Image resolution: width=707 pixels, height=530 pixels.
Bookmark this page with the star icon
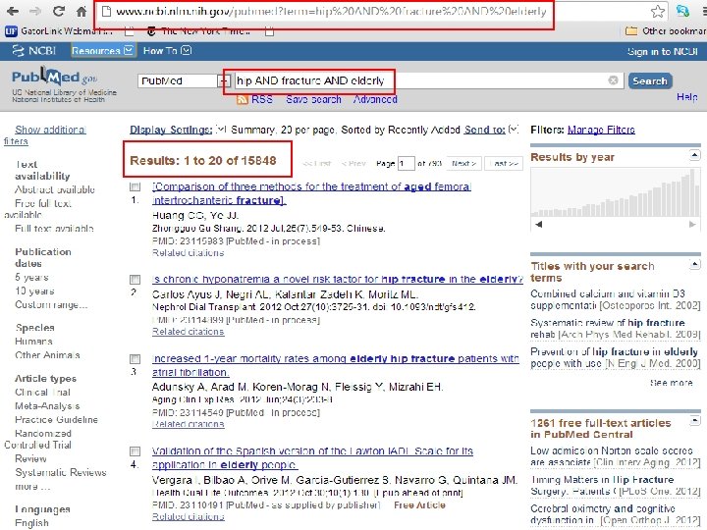point(658,11)
